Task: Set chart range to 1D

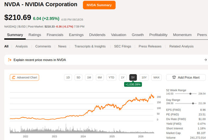Action: pyautogui.click(x=68, y=77)
